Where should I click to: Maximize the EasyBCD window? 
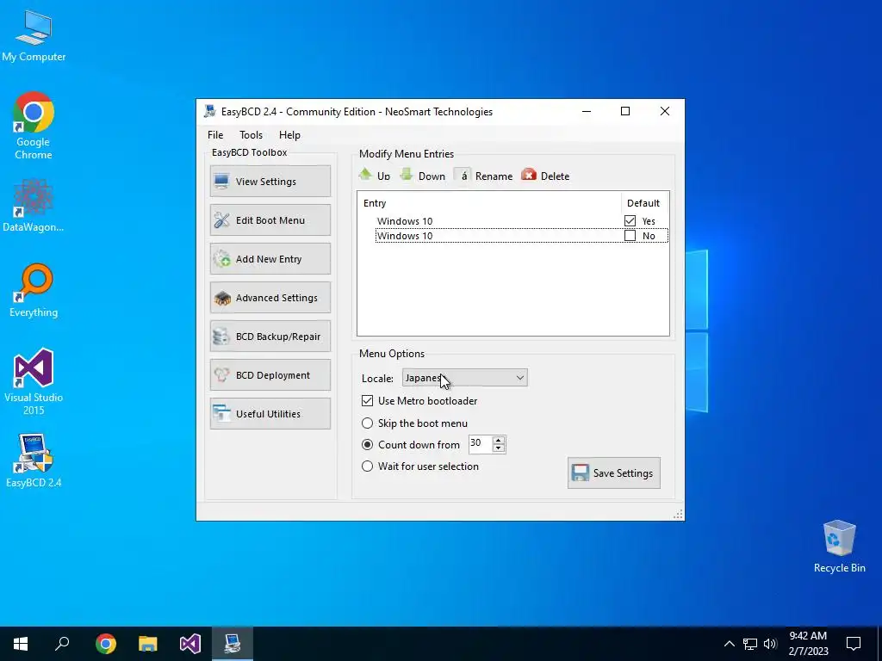[625, 111]
